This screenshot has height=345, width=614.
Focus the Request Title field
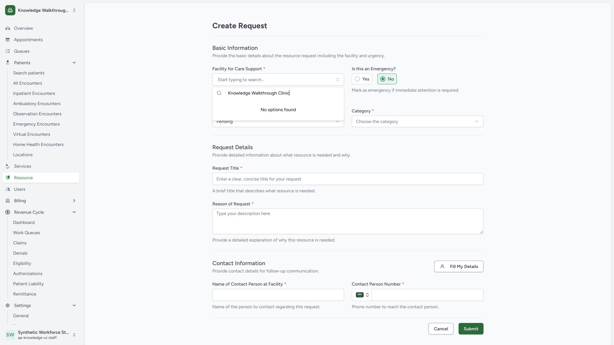point(348,179)
